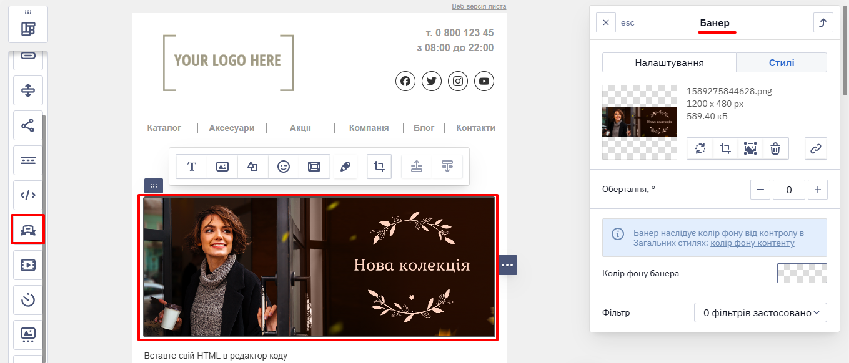849x363 pixels.
Task: Open Facebook icon in email header
Action: click(x=405, y=81)
